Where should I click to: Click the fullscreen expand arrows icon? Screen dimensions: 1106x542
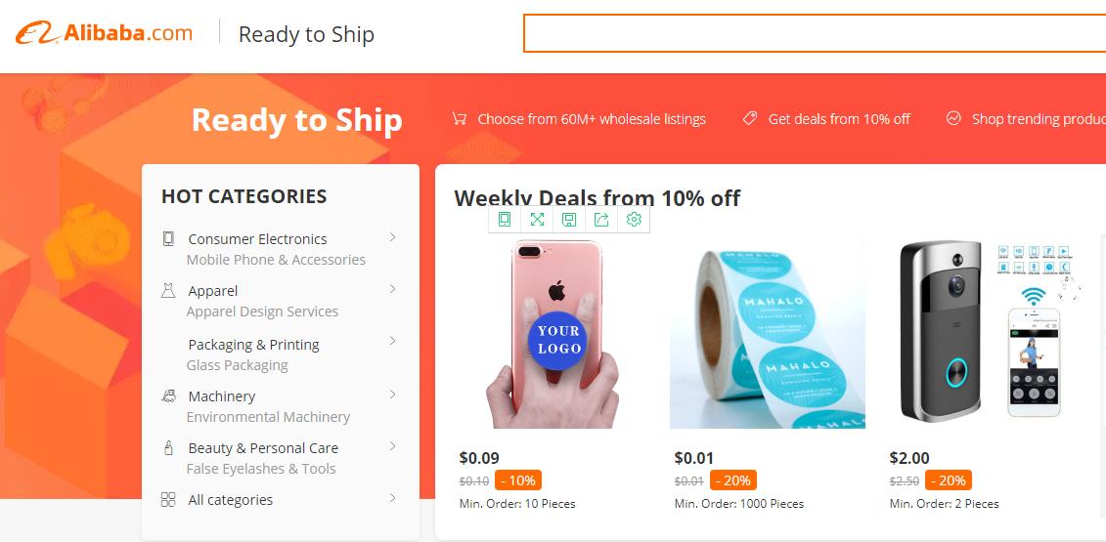pos(537,220)
